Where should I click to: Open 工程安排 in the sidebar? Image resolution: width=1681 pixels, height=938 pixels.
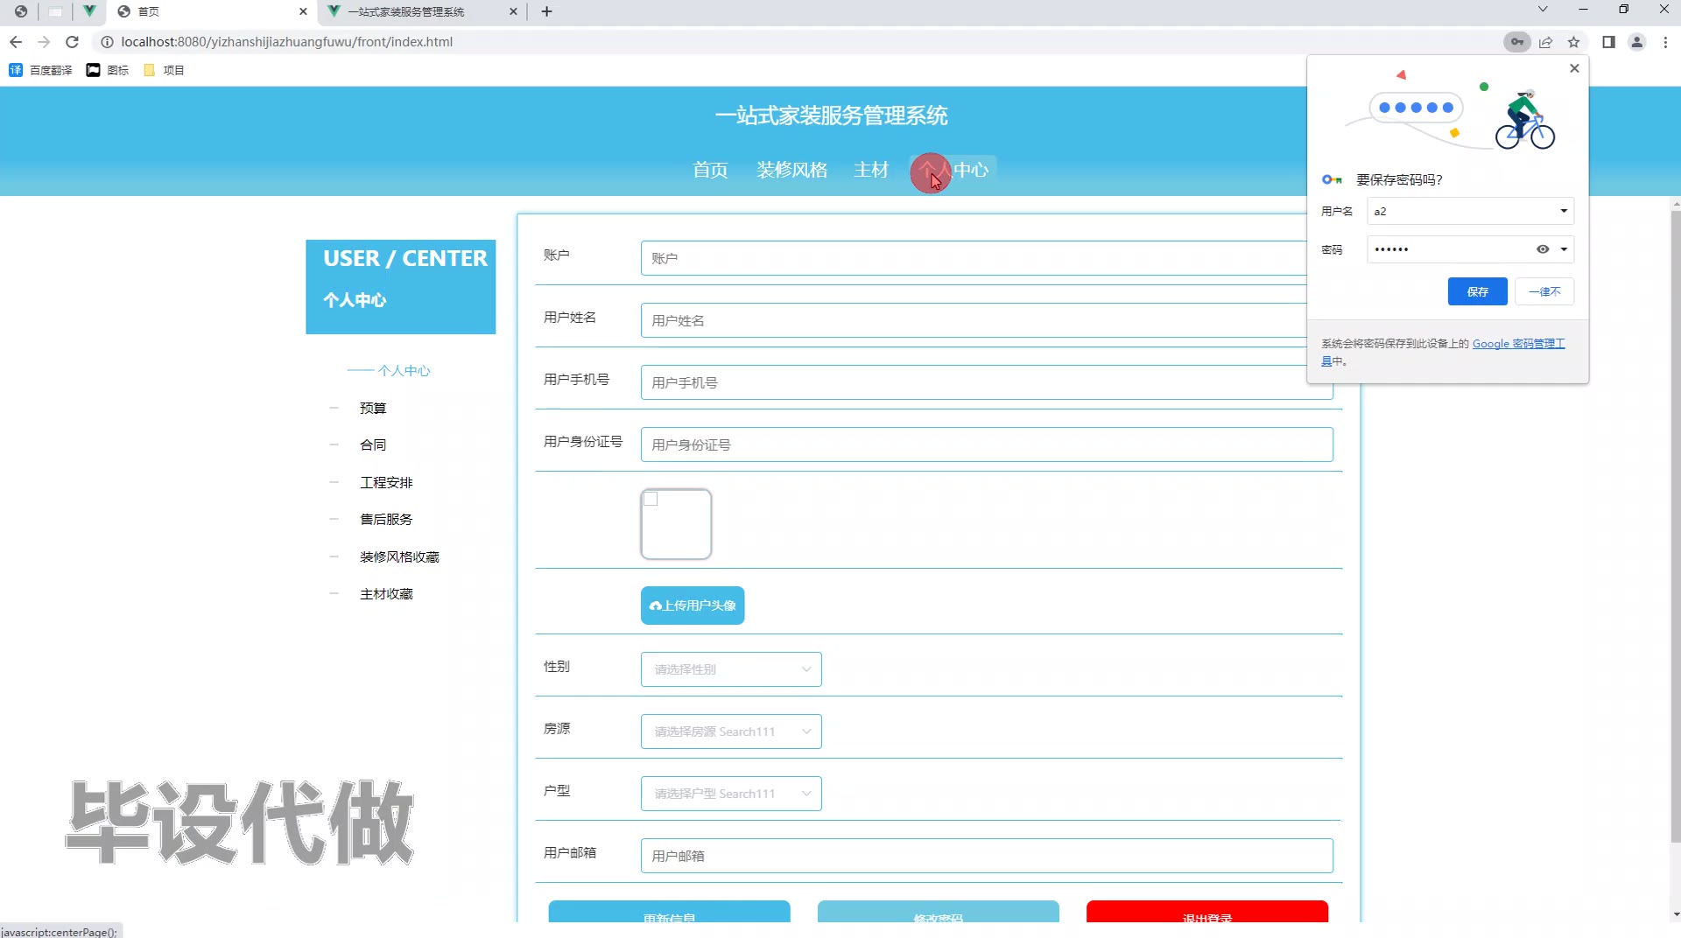(386, 482)
